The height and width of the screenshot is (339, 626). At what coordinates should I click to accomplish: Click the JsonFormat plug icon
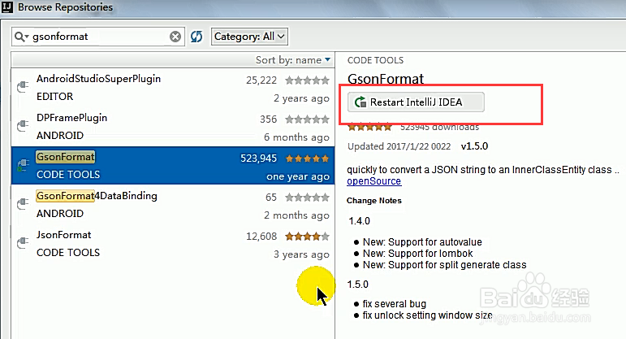[x=23, y=242]
